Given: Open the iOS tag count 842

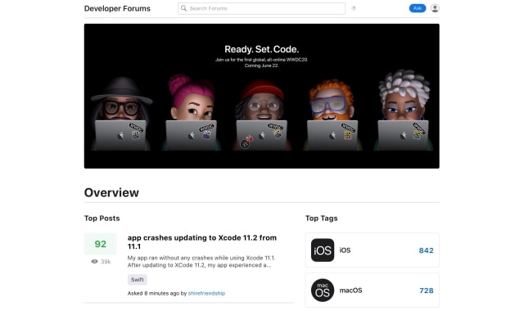Looking at the screenshot, I should [x=426, y=250].
